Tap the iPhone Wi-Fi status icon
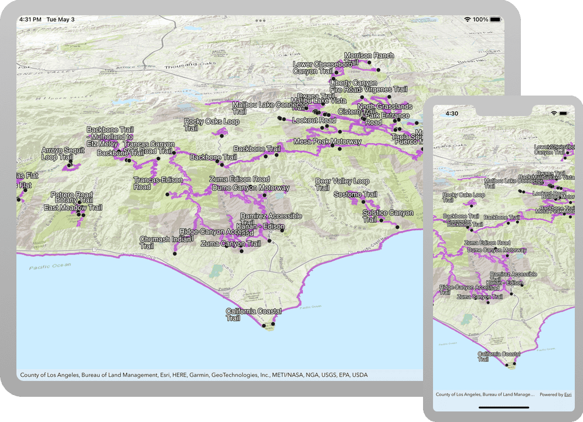 coord(553,113)
